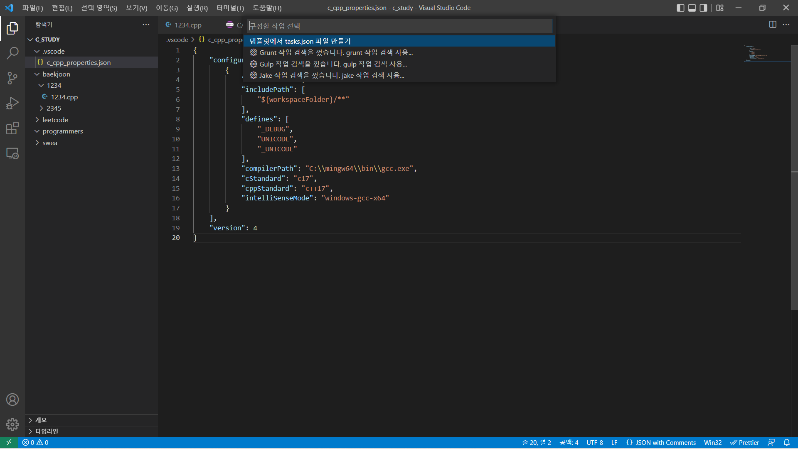Expand the leetcode folder

[55, 120]
